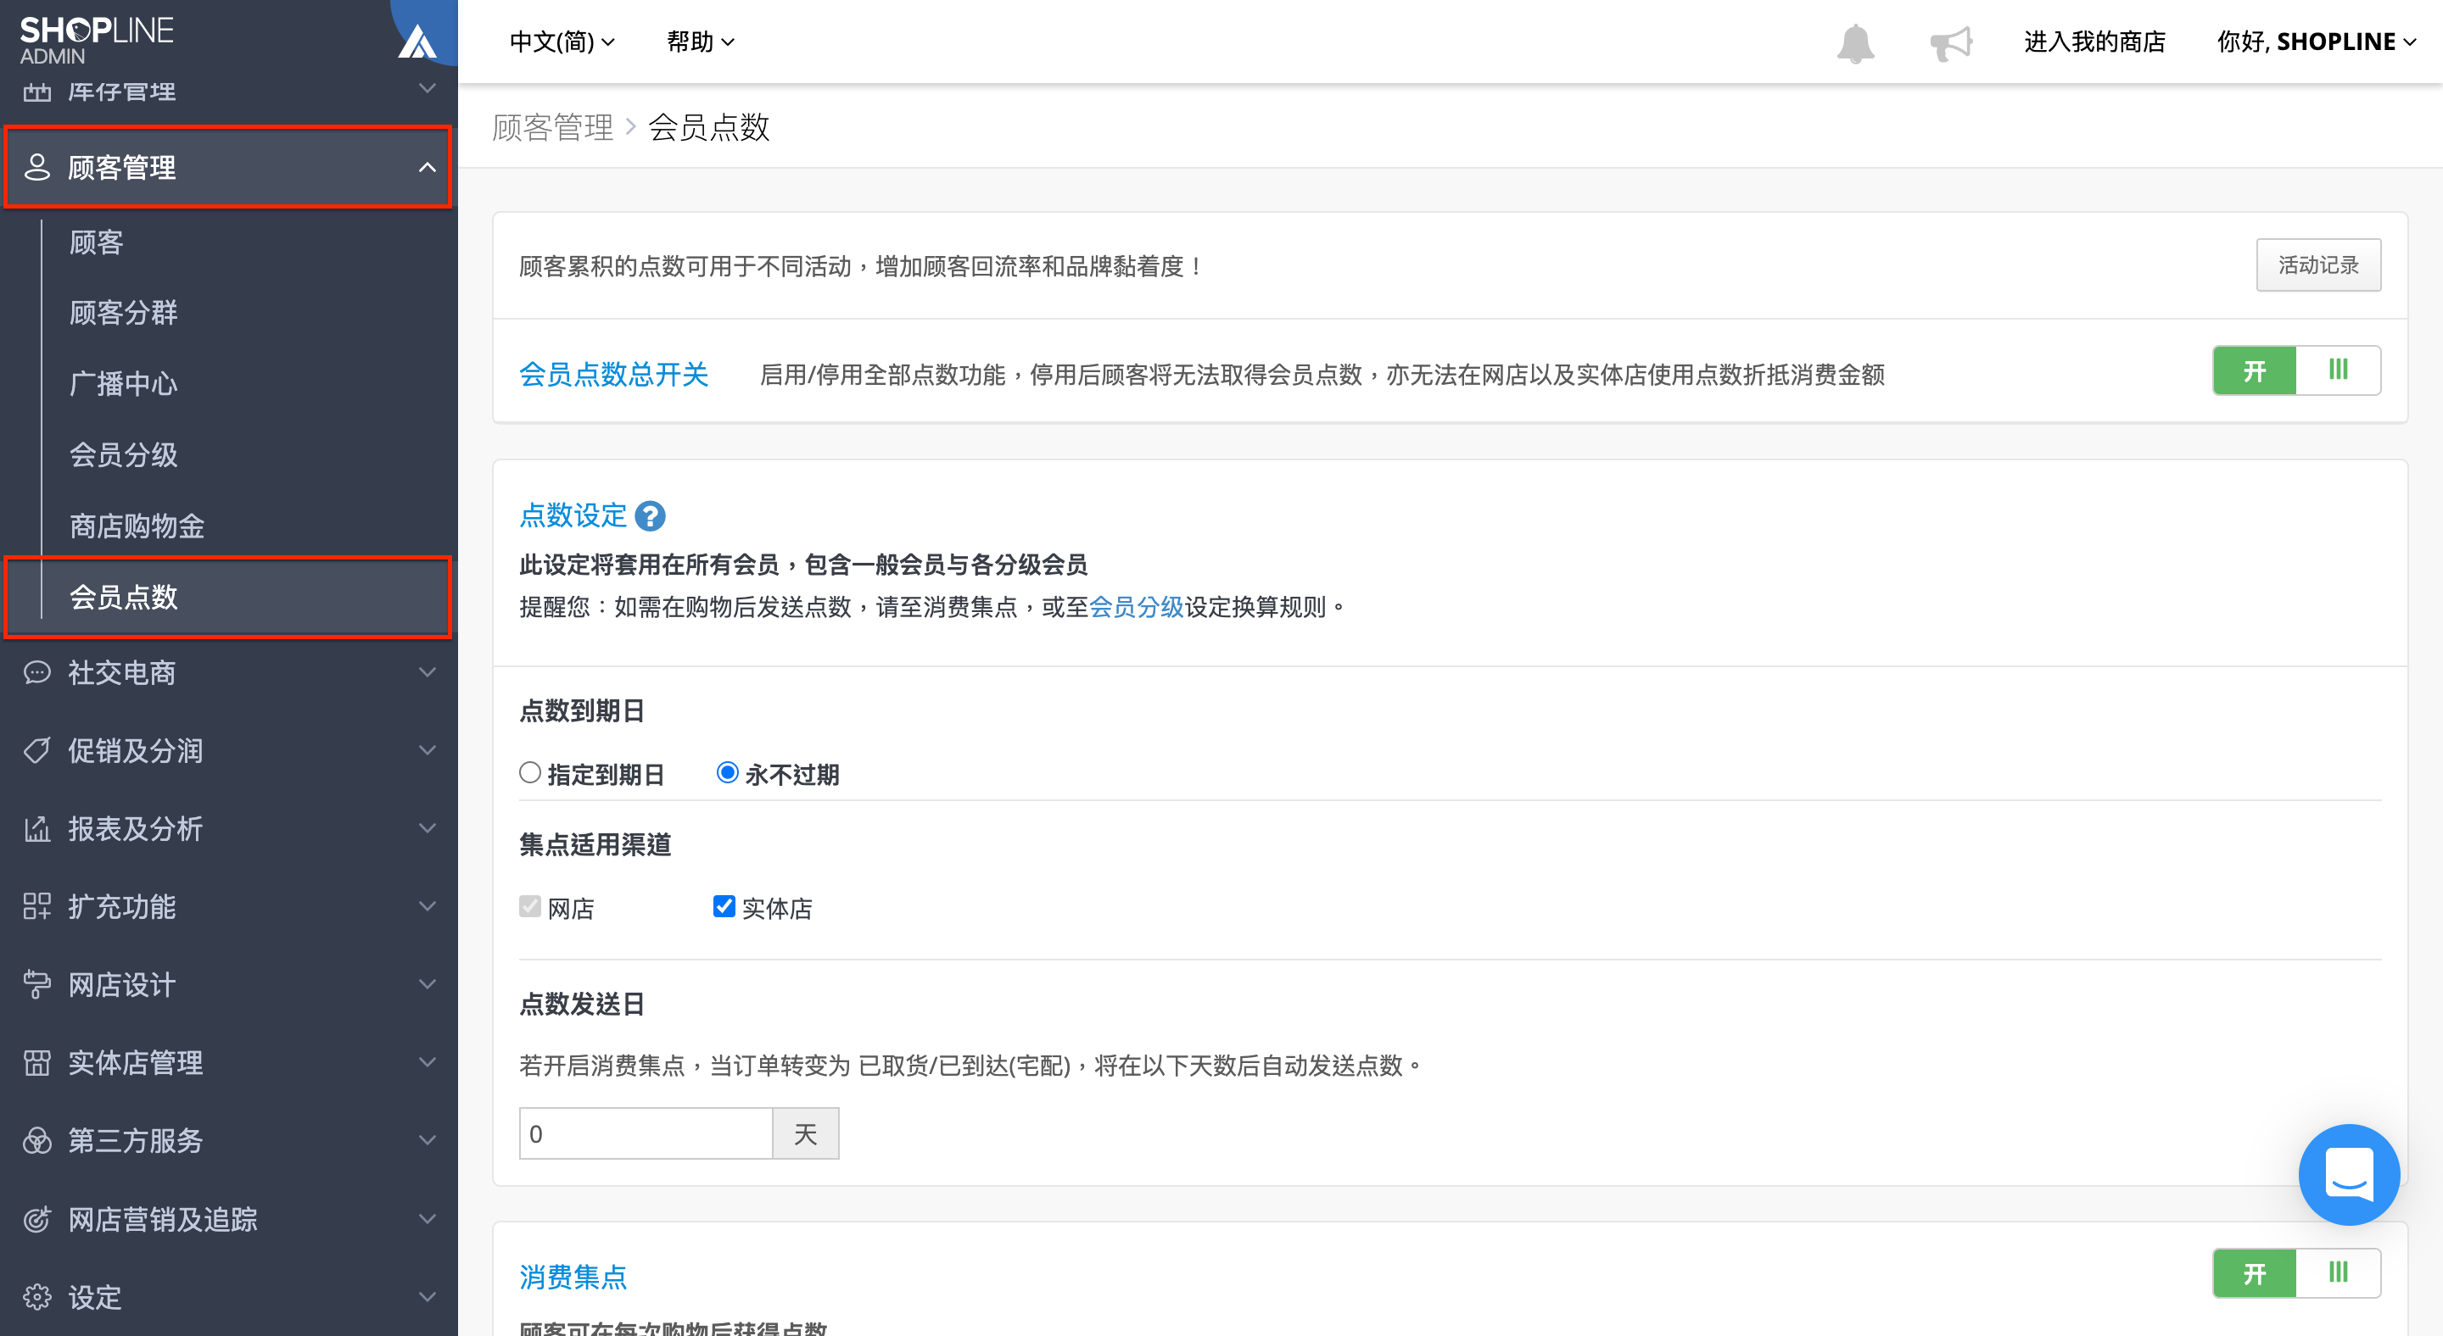
Task: Click the 活动记录 button
Action: point(2317,265)
